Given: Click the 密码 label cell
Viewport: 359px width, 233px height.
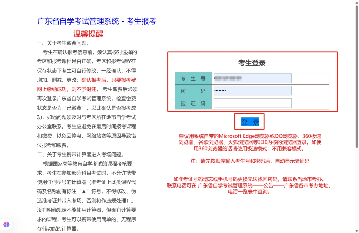Looking at the screenshot, I should (193, 90).
